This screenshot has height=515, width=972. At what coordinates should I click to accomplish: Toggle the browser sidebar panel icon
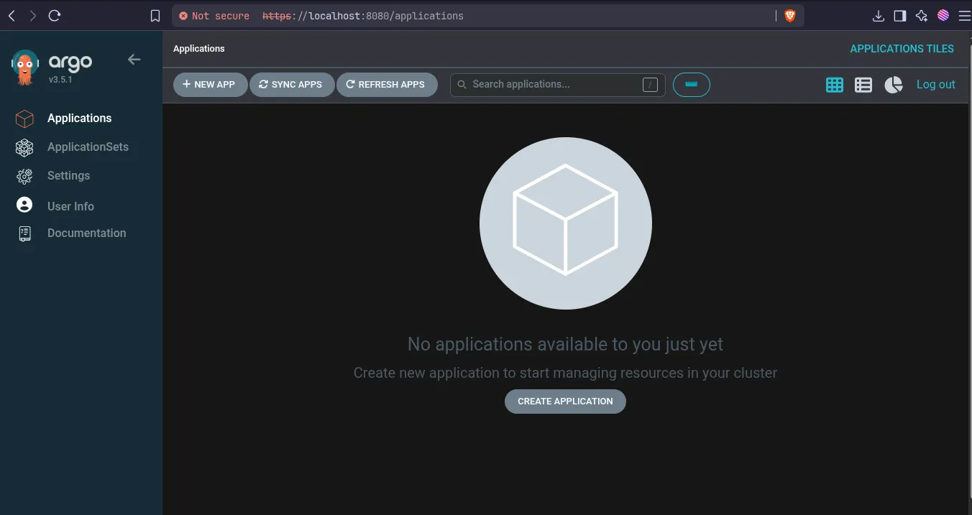point(899,16)
